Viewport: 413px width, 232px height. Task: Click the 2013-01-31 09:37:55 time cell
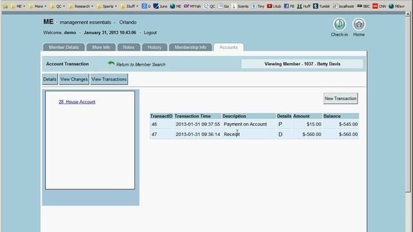pyautogui.click(x=198, y=124)
